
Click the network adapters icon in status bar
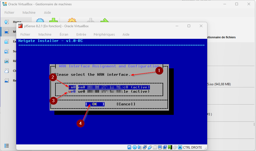click(145, 147)
